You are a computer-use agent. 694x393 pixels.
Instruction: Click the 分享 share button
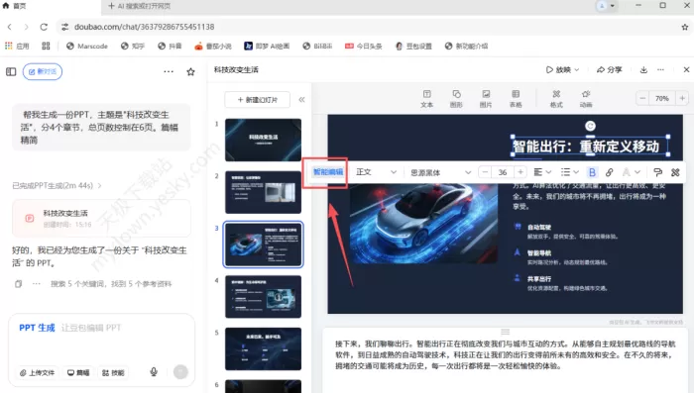(610, 70)
